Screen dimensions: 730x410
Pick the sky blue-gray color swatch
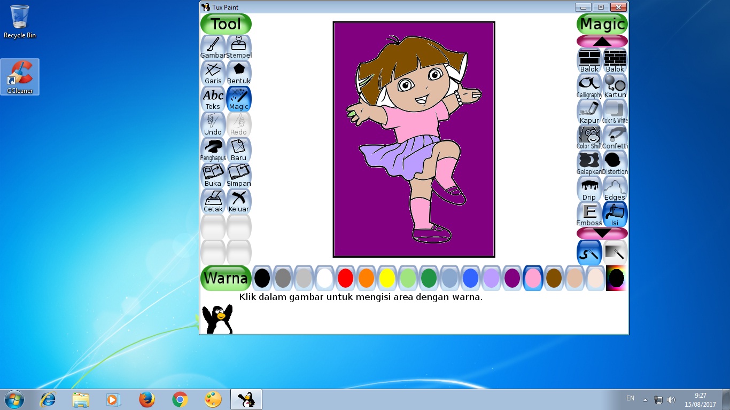tap(449, 278)
